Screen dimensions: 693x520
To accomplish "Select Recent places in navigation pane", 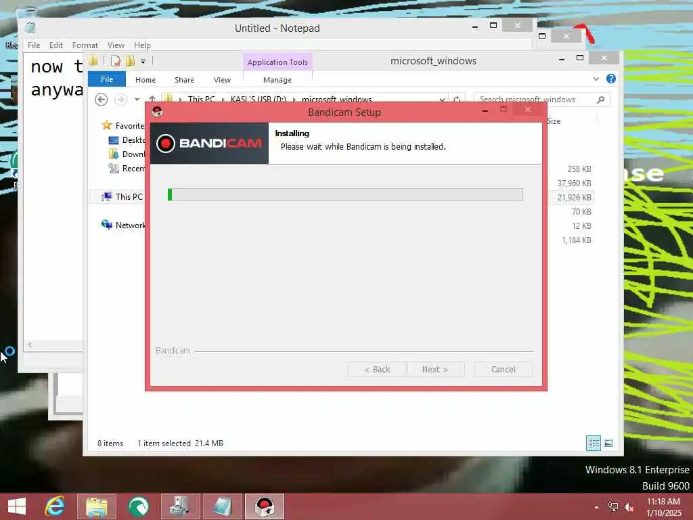I will click(x=127, y=169).
